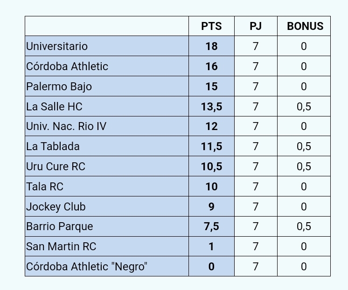Select the San Martin RC team cell
Viewport: 348px width, 290px height.
click(107, 246)
